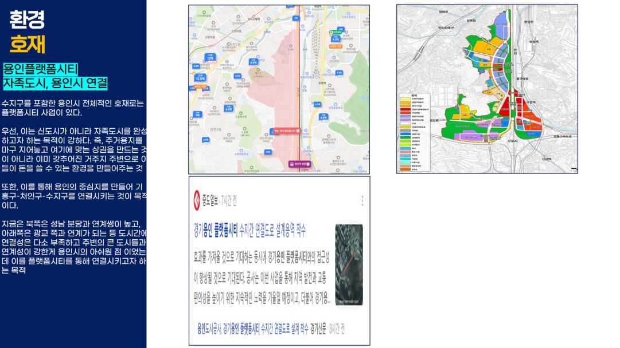This screenshot has height=348, width=620.
Task: Click the 환경 slide title
Action: [x=28, y=19]
